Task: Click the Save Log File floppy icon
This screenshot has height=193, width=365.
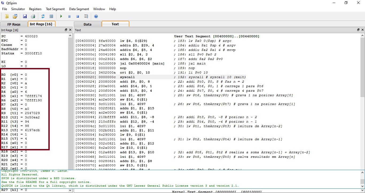Action: click(25, 16)
